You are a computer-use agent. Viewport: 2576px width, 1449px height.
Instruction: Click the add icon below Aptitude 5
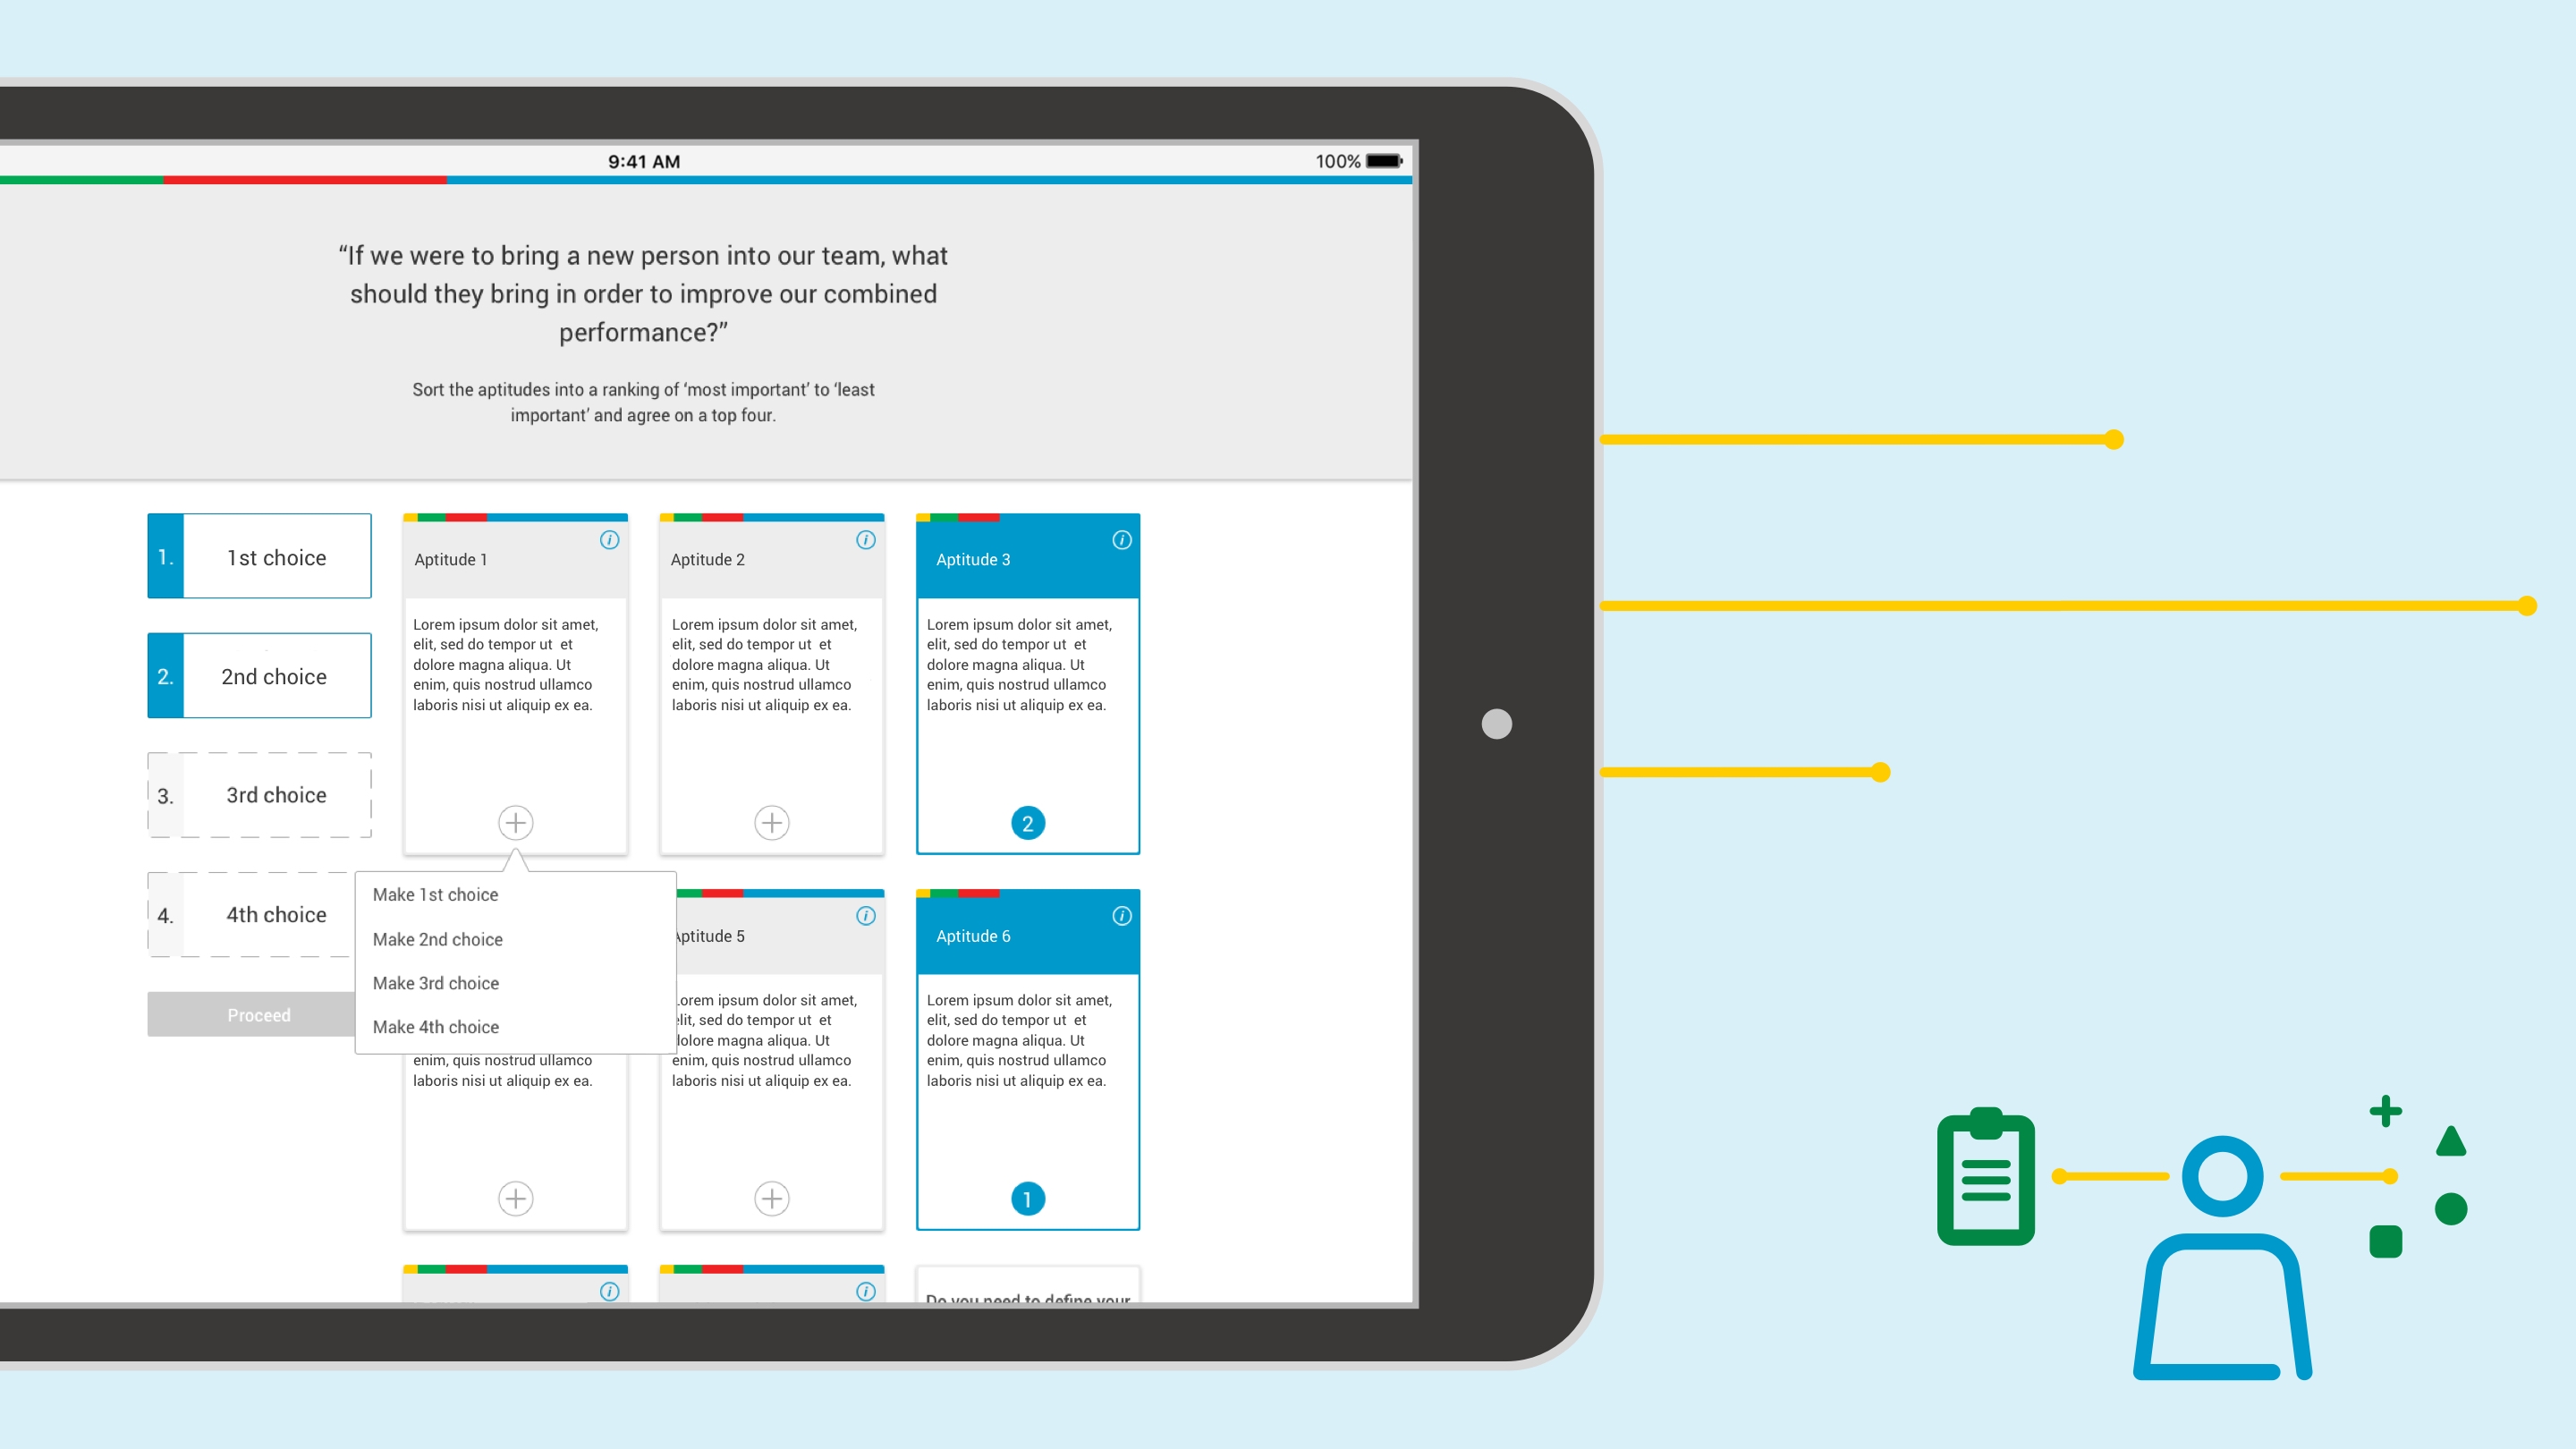click(771, 1198)
